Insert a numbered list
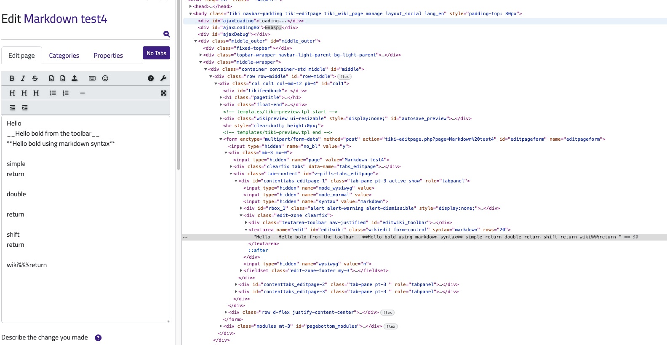The width and height of the screenshot is (667, 345). point(66,93)
